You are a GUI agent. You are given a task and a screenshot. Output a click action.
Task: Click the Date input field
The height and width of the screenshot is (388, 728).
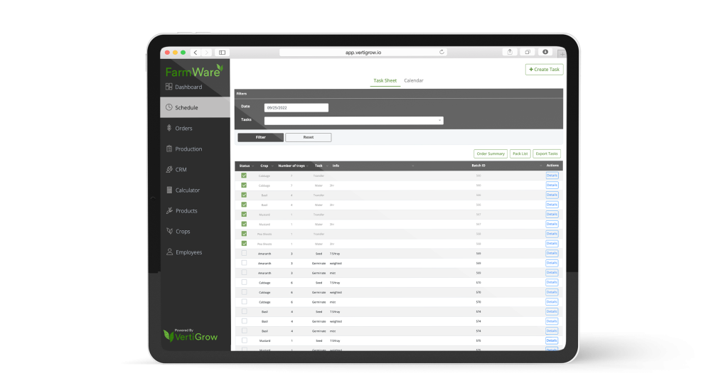[x=296, y=108]
